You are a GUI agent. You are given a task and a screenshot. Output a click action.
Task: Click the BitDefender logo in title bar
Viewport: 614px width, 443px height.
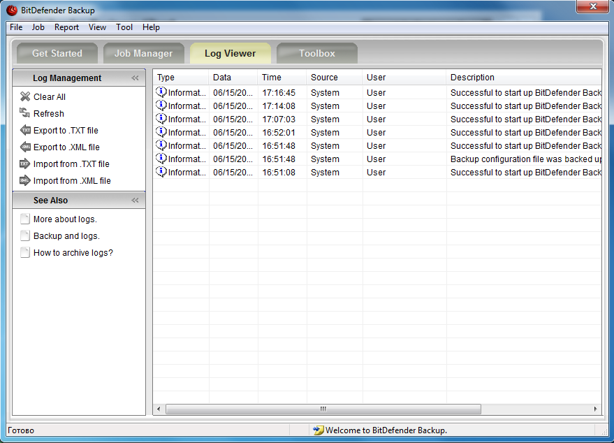click(12, 10)
